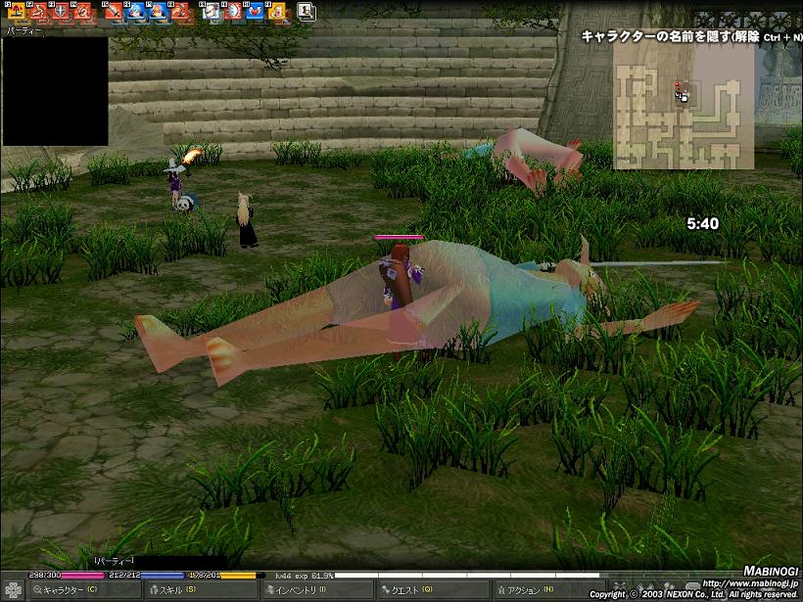Select the F6 blue ice magic skill icon

136,11
